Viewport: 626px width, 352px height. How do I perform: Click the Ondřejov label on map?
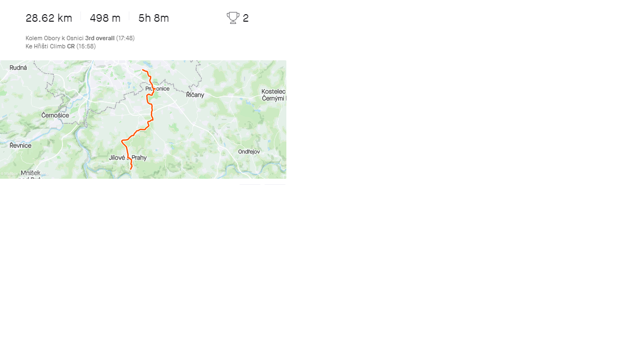[249, 152]
